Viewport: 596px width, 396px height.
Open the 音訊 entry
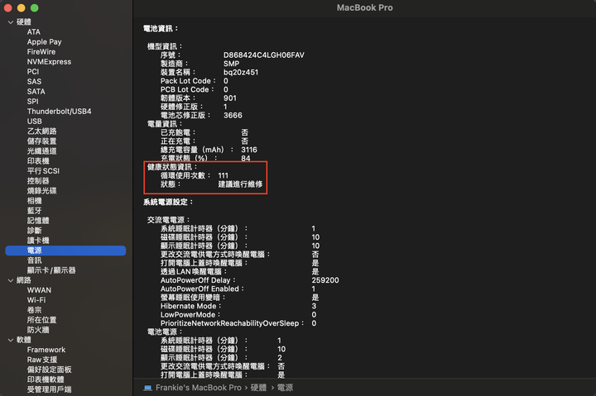(x=34, y=260)
